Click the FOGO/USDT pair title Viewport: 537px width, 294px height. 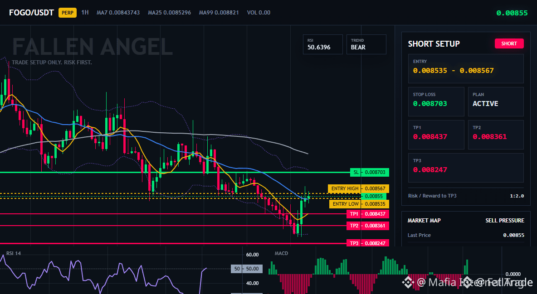31,13
